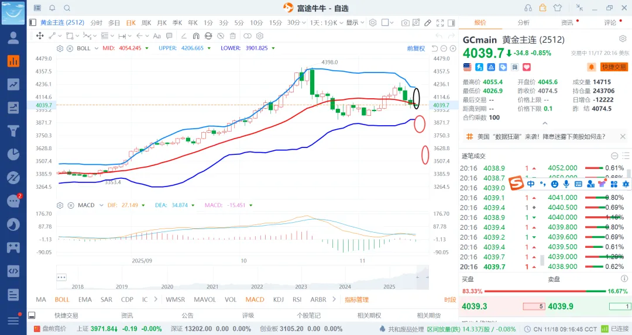This screenshot has width=632, height=335.
Task: Open BOLL indicator settings gear
Action: click(60, 49)
